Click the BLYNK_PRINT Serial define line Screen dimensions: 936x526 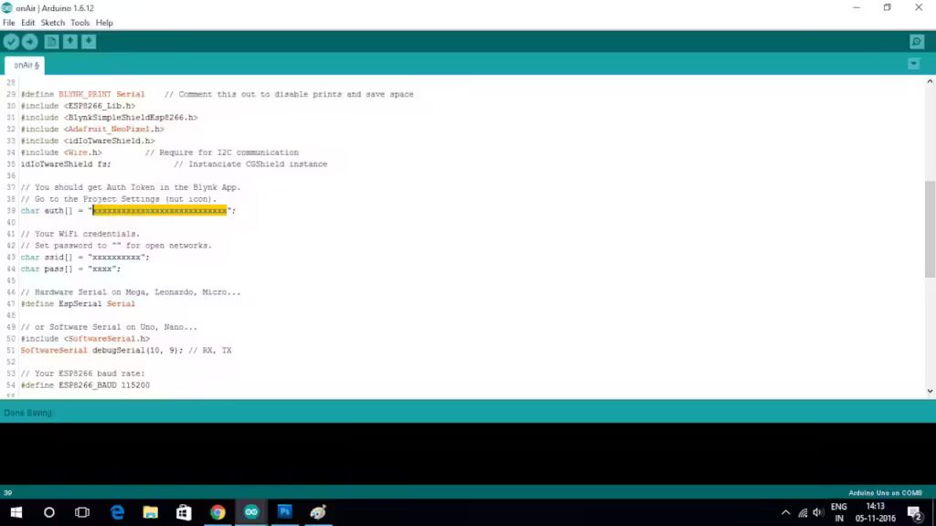click(x=218, y=94)
